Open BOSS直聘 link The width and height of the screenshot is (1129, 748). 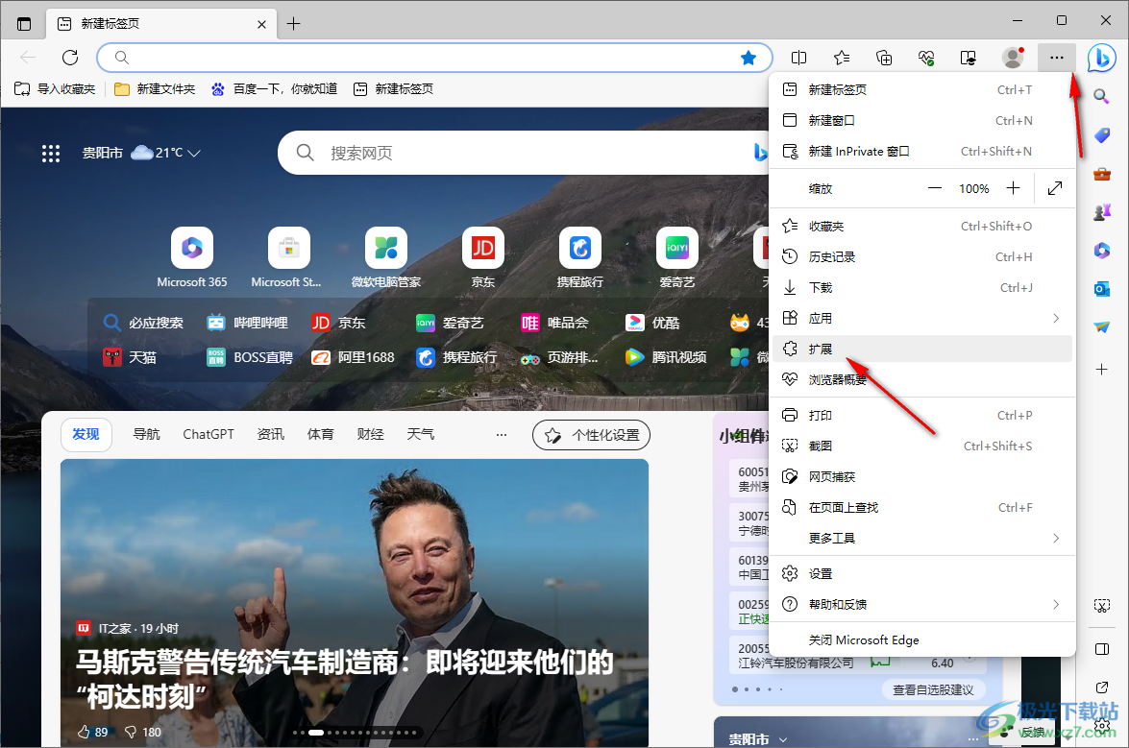pyautogui.click(x=250, y=357)
